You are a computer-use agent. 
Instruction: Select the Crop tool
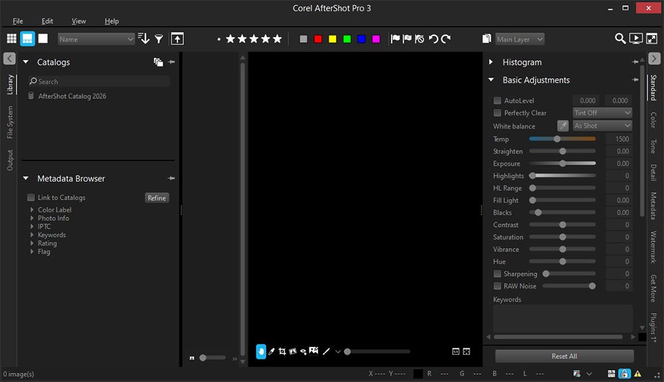pos(282,351)
